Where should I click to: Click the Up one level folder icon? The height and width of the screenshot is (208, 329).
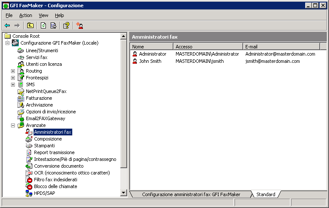tap(30, 25)
